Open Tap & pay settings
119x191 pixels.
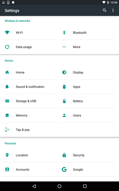(30, 130)
